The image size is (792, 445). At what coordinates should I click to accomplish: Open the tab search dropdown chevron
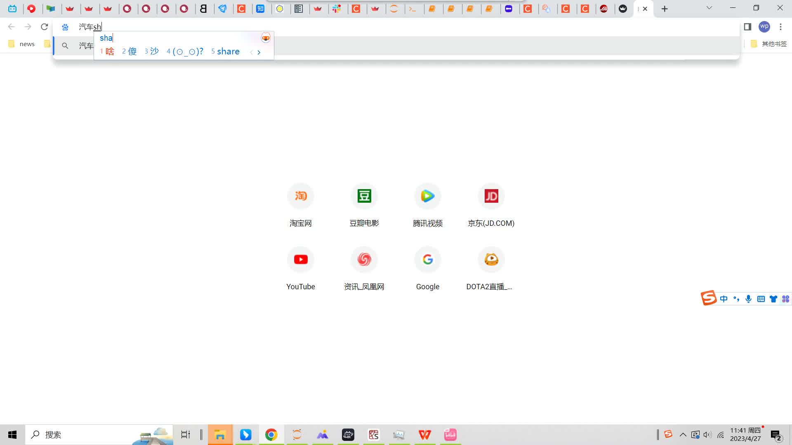tap(709, 8)
